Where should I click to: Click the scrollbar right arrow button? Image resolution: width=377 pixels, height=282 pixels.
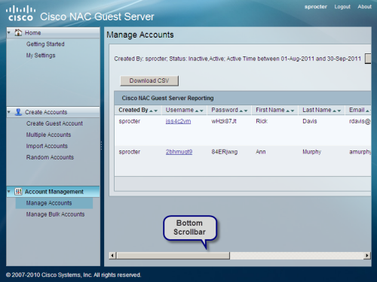367,256
